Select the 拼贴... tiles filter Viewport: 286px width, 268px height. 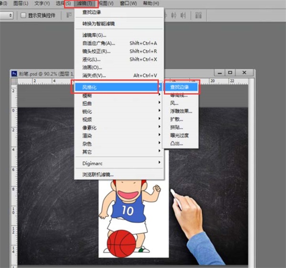(x=180, y=127)
